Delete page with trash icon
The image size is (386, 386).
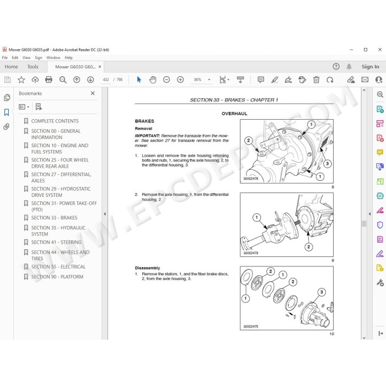[316, 79]
